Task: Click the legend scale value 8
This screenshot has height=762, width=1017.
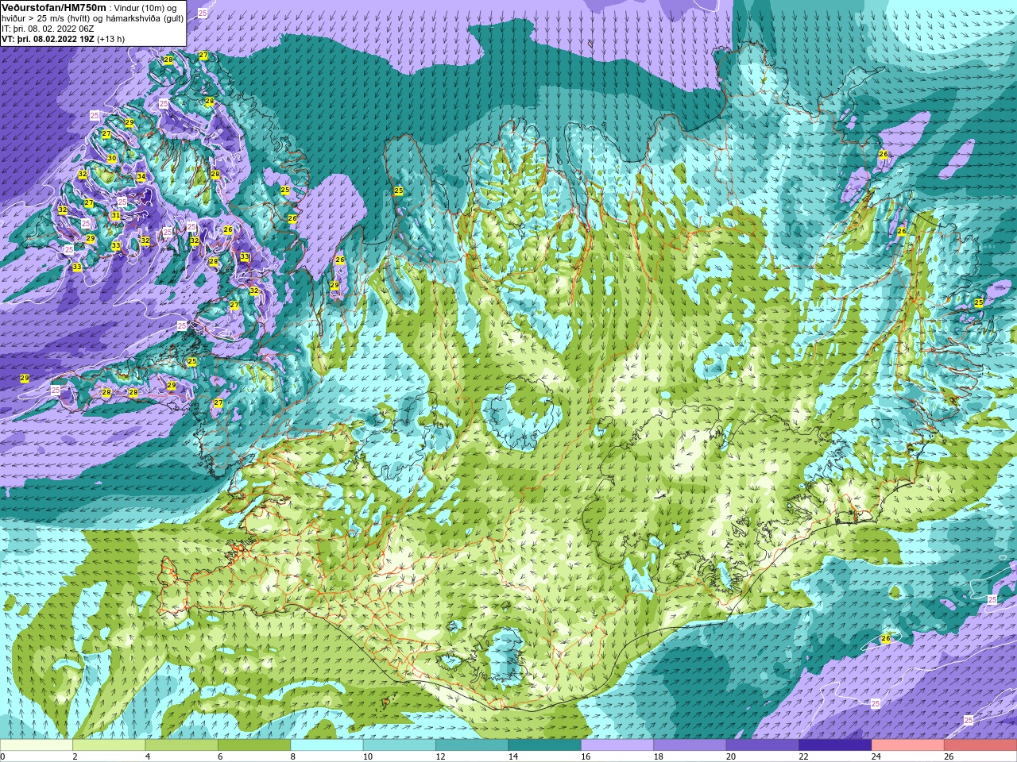Action: coord(293,757)
